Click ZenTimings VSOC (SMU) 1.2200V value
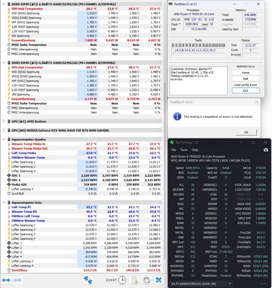The width and height of the screenshot is (272, 288). 261,185
